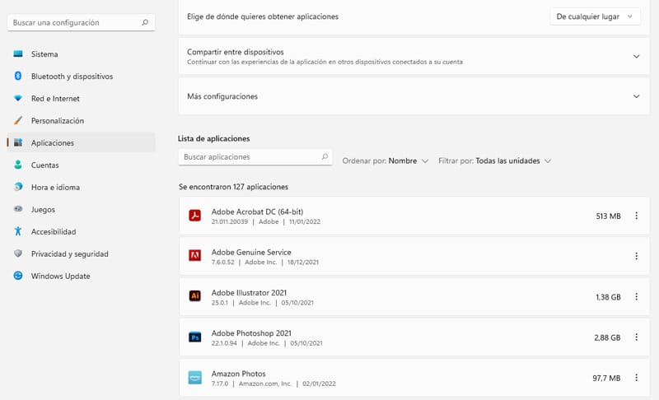The width and height of the screenshot is (659, 400).
Task: Click Elige de dónde quieres obtener aplicaciones
Action: [x=263, y=16]
